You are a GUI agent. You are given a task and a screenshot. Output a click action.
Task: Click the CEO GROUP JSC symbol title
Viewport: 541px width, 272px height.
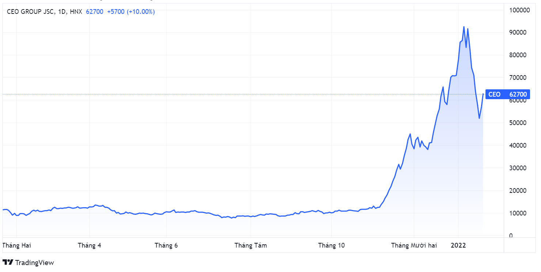(x=31, y=12)
